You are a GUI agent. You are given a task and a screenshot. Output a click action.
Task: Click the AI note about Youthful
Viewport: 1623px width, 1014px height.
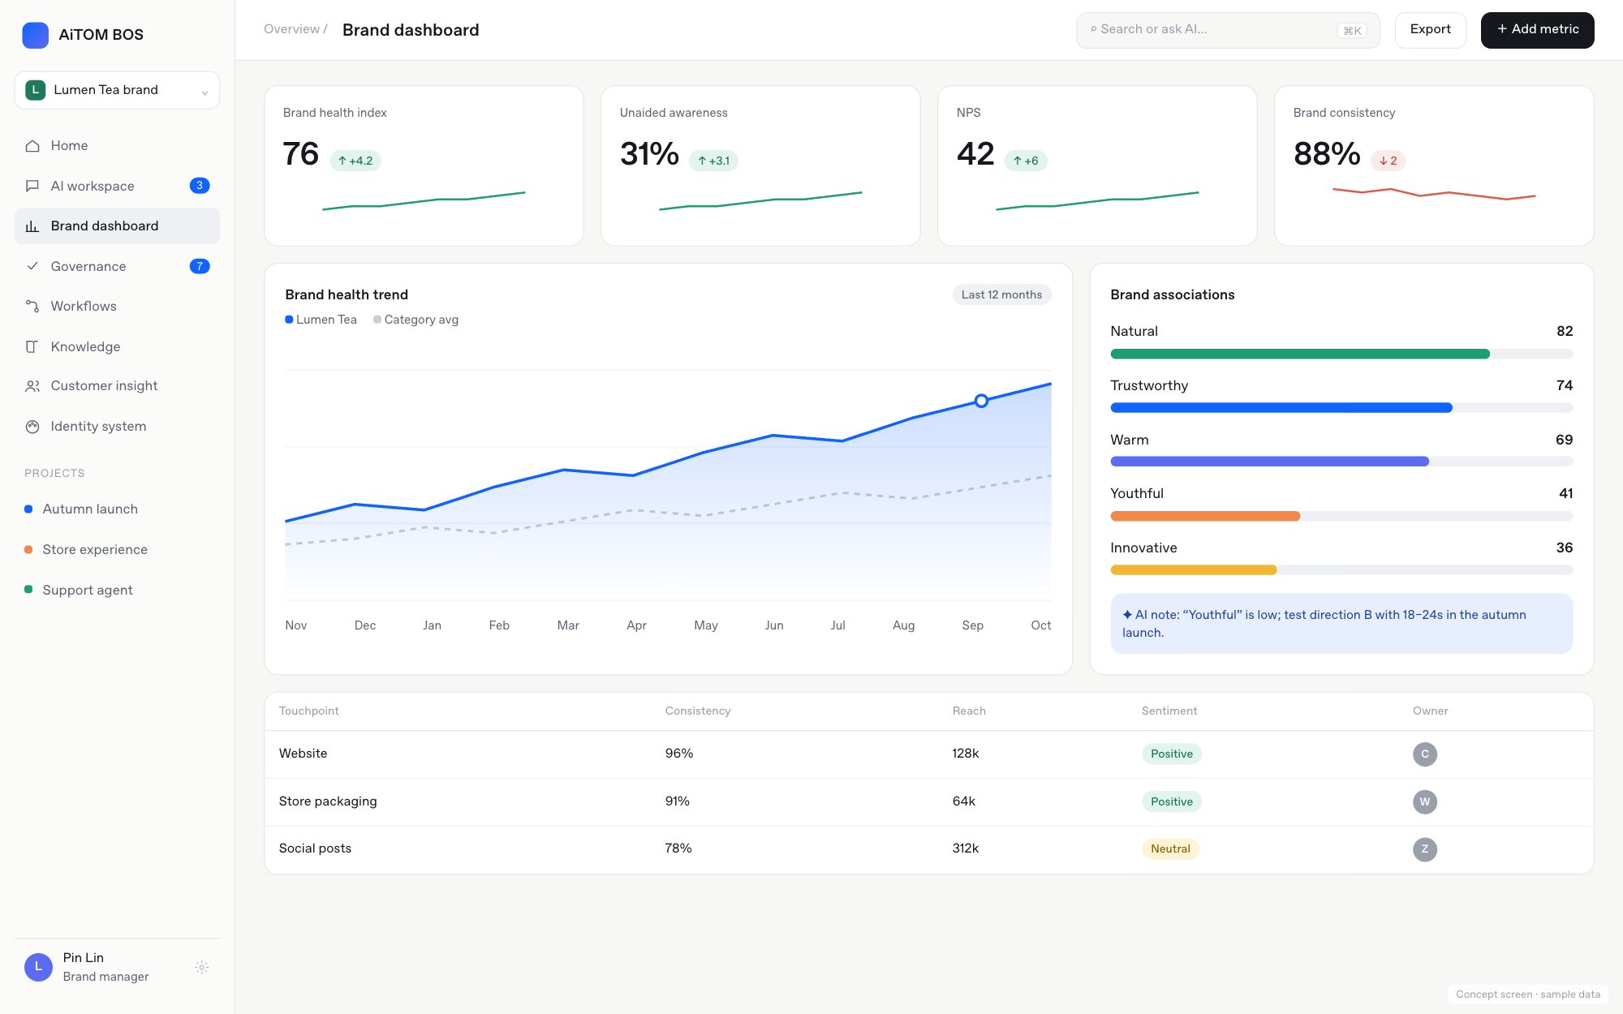1341,624
